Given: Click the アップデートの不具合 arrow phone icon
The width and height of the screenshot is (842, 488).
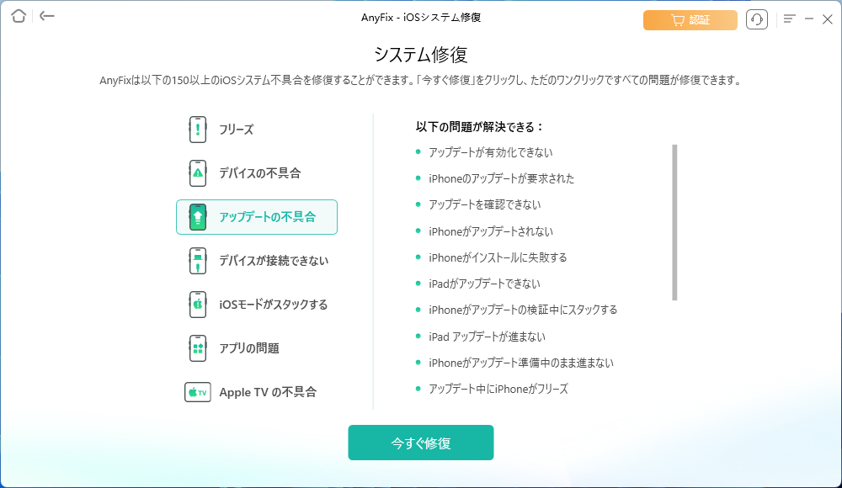Looking at the screenshot, I should pos(198,217).
